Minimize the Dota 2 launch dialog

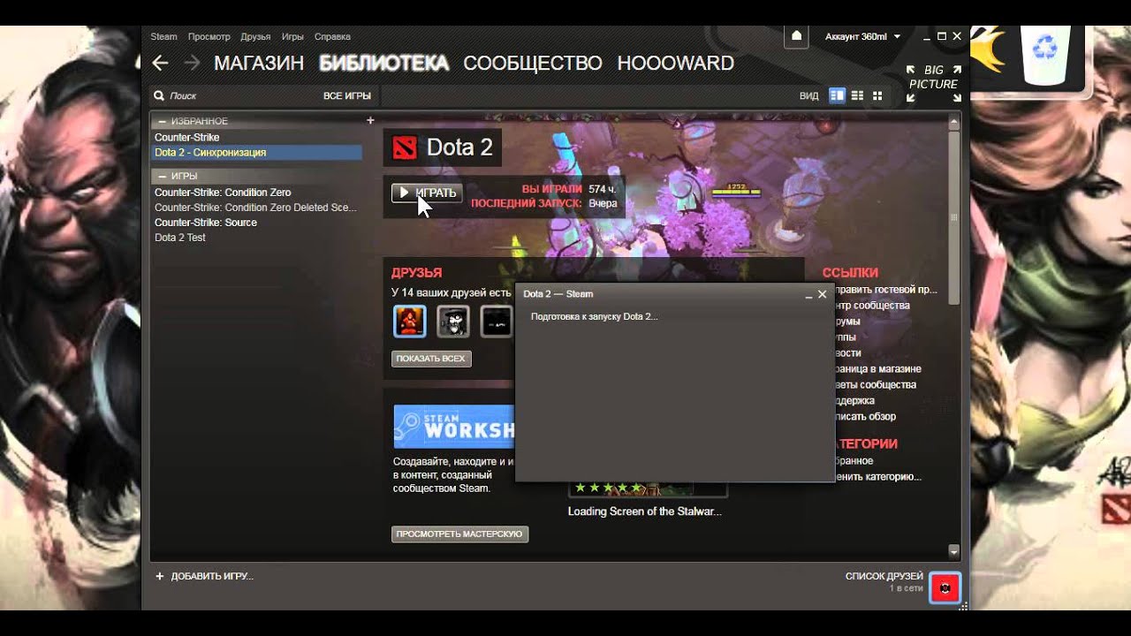808,294
